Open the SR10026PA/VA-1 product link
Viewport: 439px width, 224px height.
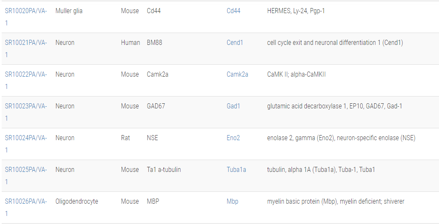25,202
